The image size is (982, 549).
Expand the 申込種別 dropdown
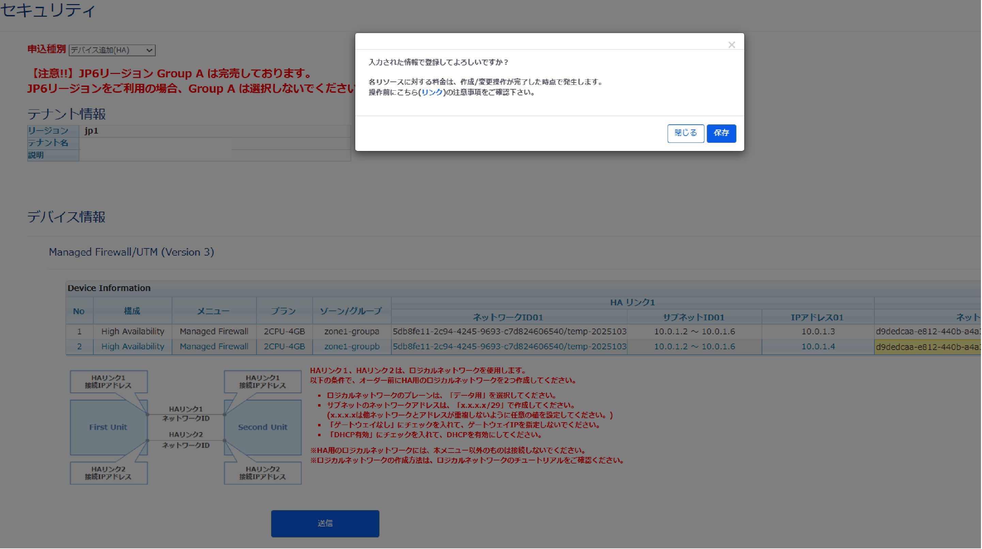(112, 50)
